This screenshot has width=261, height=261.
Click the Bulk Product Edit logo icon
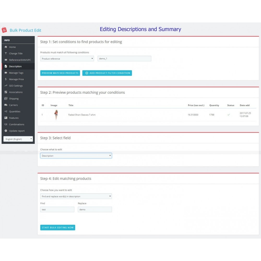[4, 30]
